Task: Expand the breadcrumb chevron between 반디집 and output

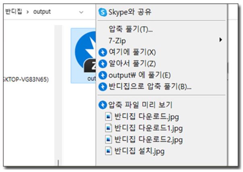Action: (x=28, y=12)
